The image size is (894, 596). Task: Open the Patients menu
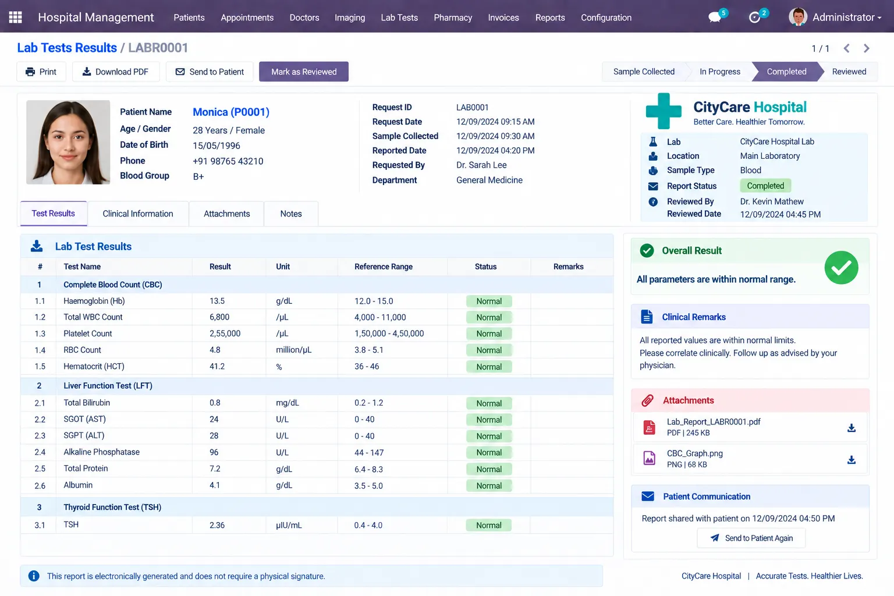click(189, 17)
